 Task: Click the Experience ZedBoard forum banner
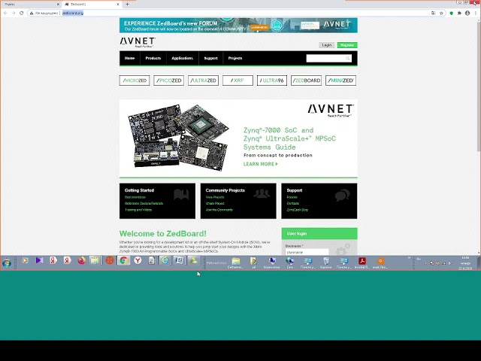tap(238, 25)
